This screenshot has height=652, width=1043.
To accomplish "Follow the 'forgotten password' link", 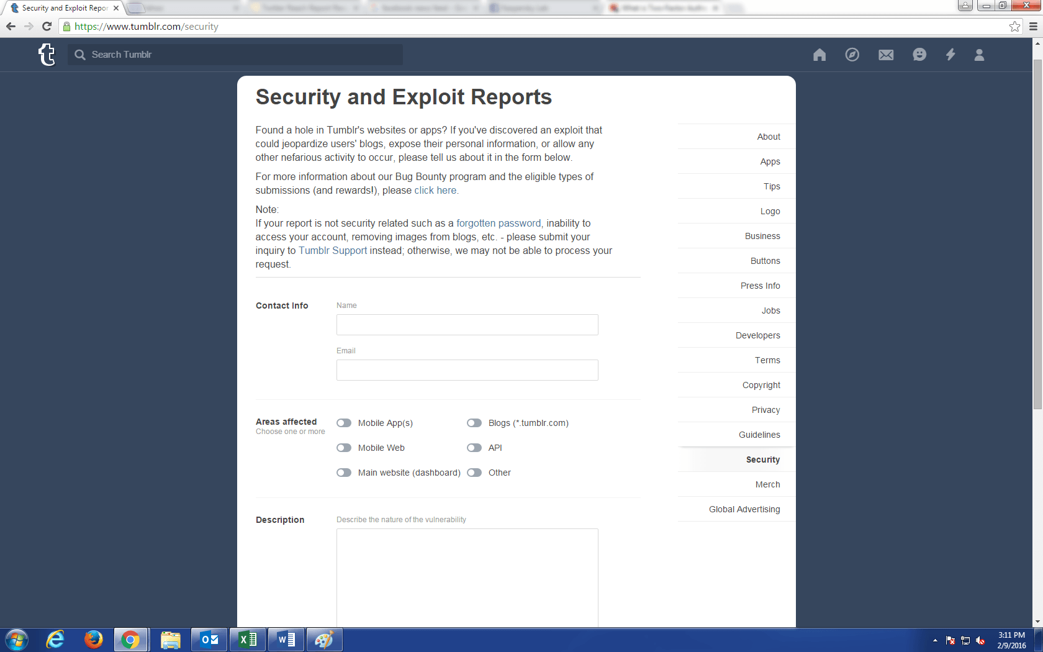I will pos(499,223).
